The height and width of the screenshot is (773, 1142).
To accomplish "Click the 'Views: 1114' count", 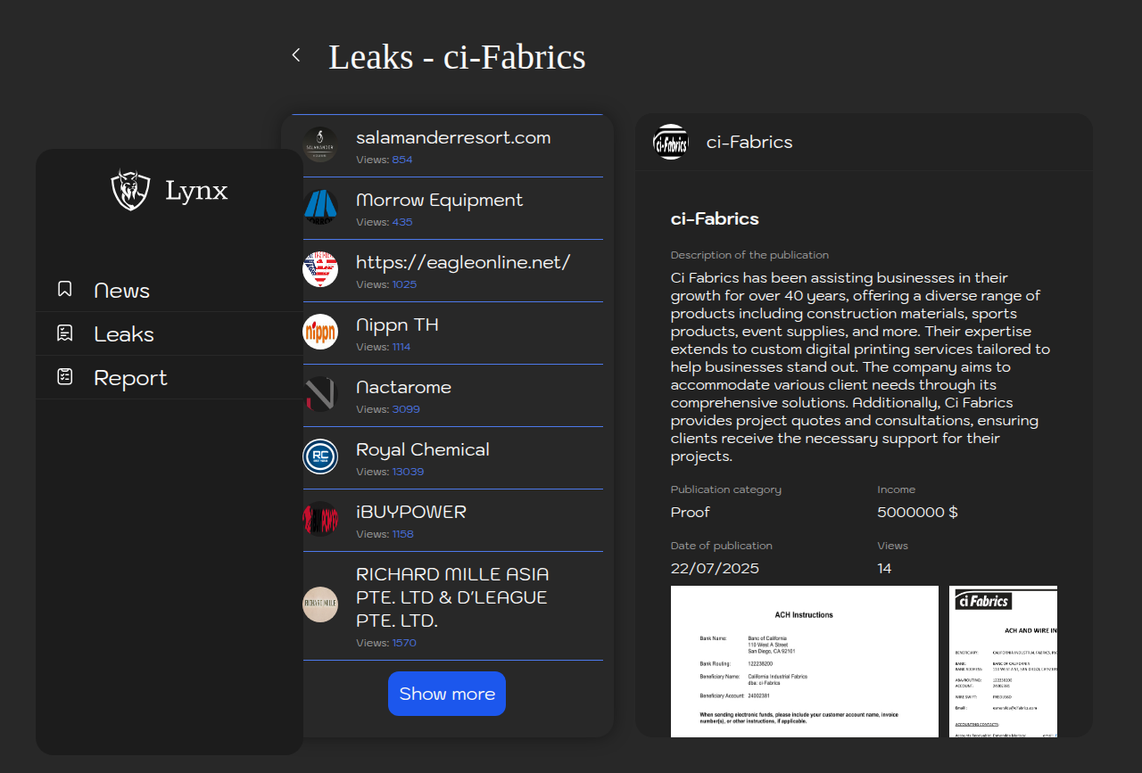I will [384, 347].
